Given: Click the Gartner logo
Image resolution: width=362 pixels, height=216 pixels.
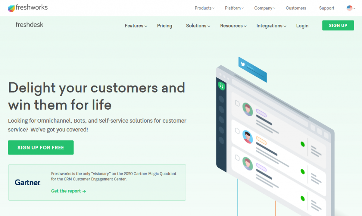Looking at the screenshot, I should (28, 182).
